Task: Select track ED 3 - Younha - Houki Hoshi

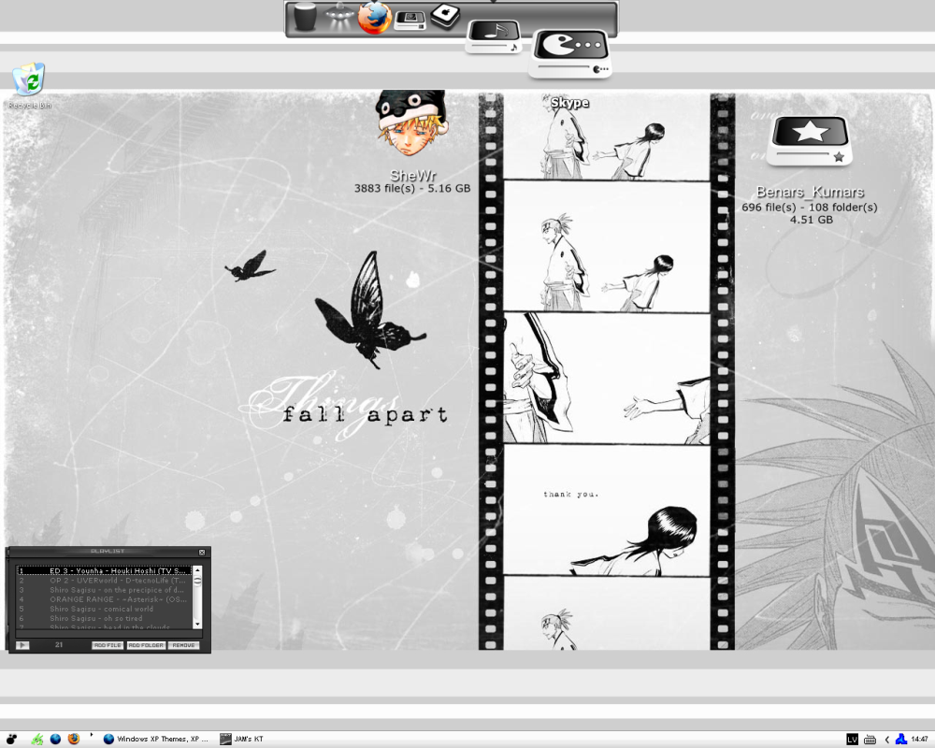Action: (104, 571)
